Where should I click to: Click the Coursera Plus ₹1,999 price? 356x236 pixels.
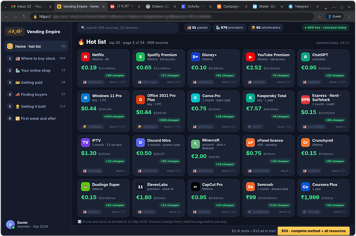click(x=310, y=197)
